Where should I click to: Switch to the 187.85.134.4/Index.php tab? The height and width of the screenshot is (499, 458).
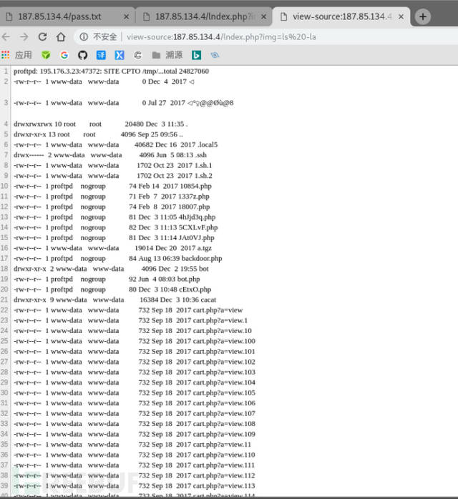[x=204, y=16]
